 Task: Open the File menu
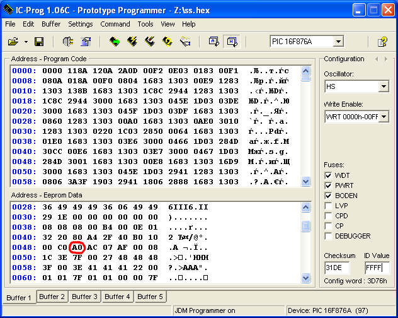tap(10, 24)
